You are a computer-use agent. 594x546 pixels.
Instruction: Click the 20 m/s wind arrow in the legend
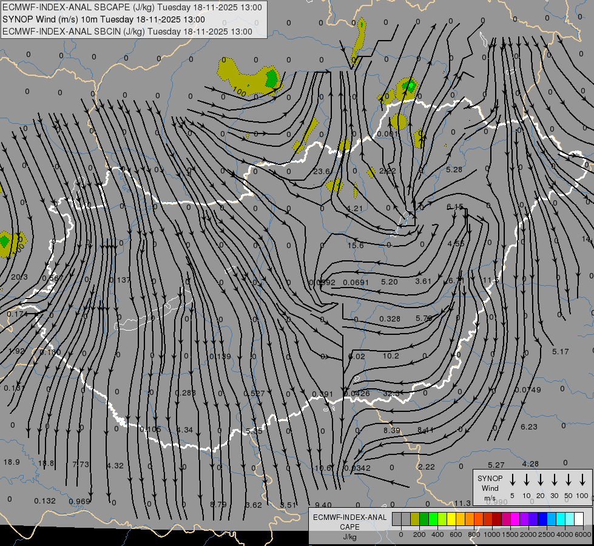click(541, 480)
